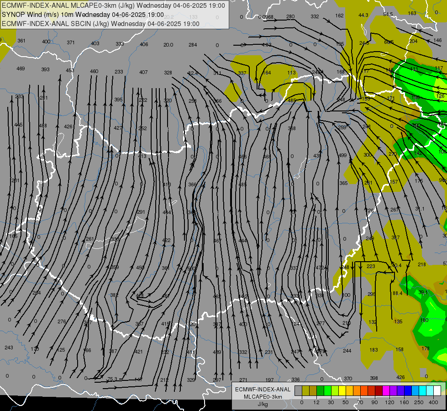Viewport: 447px width, 411px height.
Task: Click the legend tick label '120'
Action: 389,402
